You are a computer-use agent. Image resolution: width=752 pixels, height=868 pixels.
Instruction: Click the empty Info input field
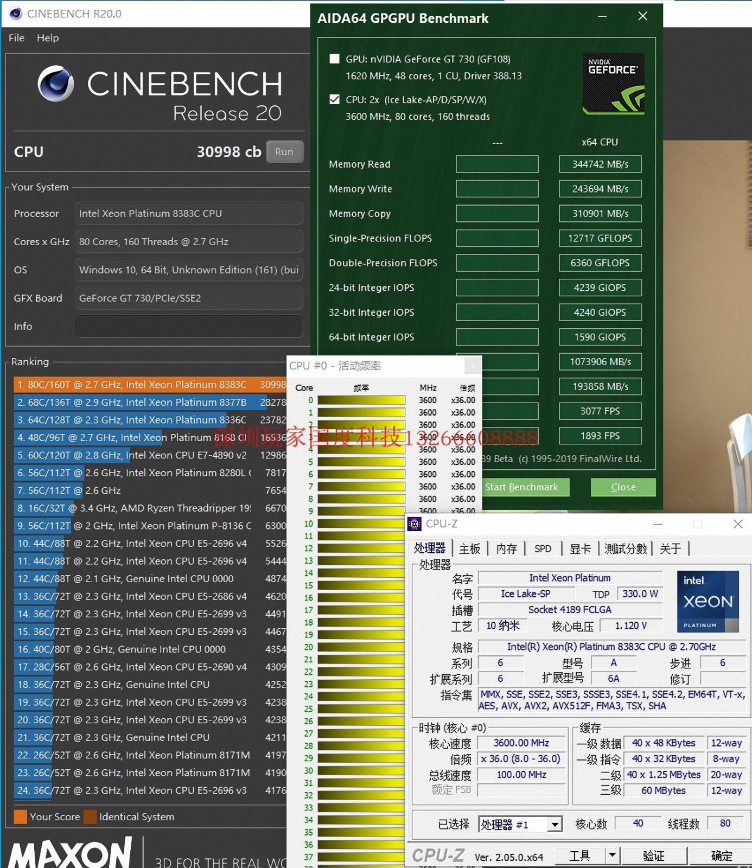coord(188,326)
